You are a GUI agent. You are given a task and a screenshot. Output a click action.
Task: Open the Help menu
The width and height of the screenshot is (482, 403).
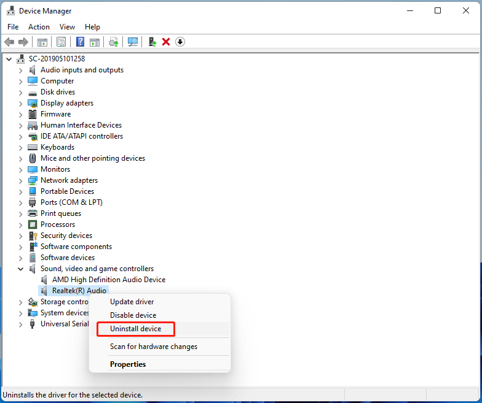(x=92, y=27)
